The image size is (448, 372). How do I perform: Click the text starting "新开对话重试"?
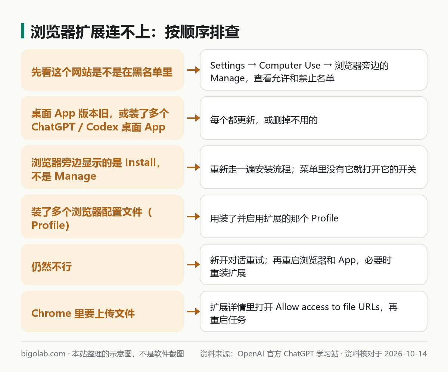coord(301,267)
